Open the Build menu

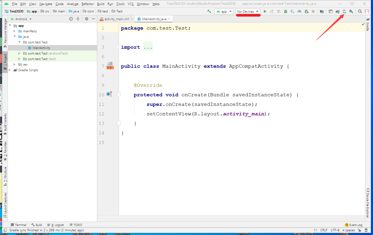[101, 4]
